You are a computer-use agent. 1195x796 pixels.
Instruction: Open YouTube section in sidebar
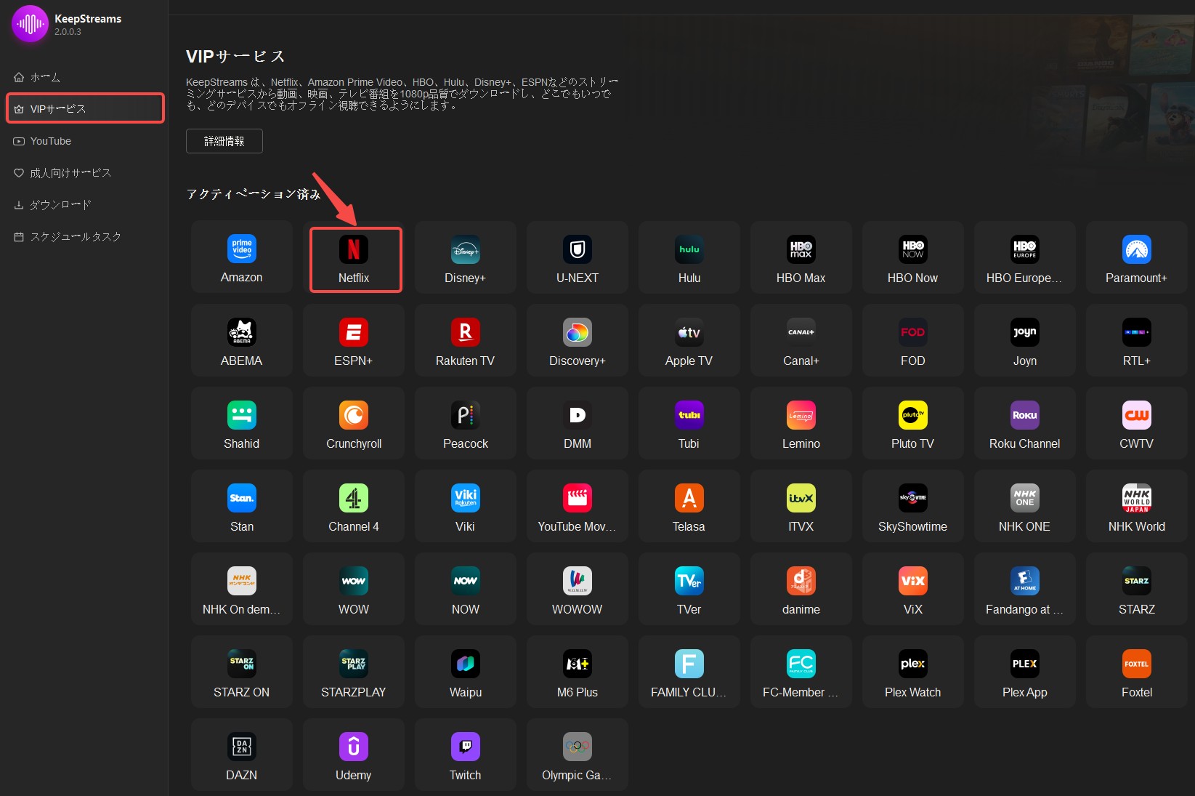(x=84, y=141)
